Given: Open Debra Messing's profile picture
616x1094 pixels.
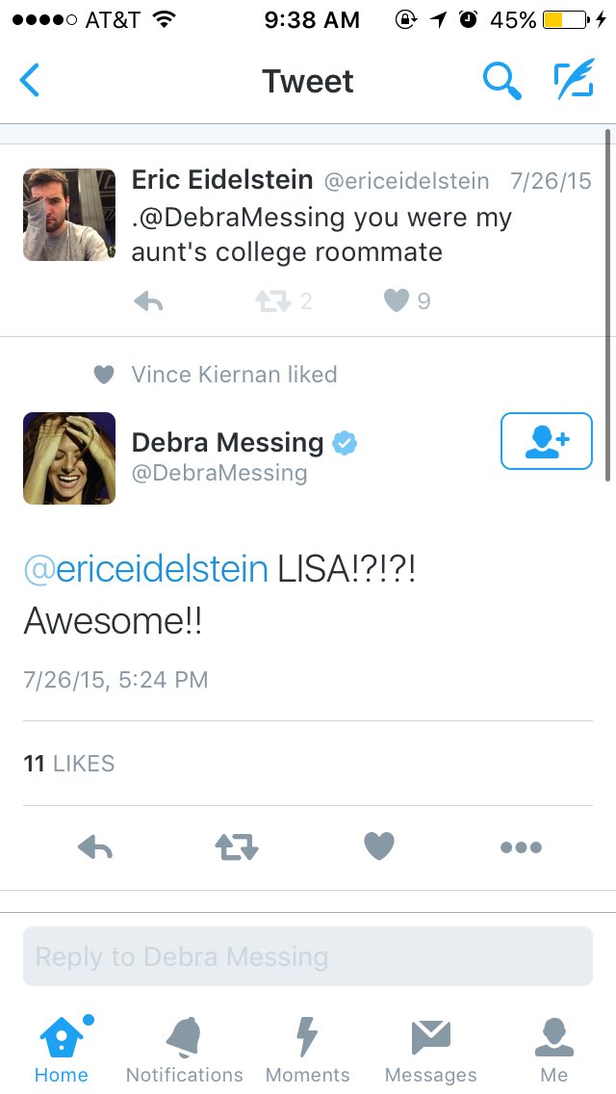Looking at the screenshot, I should tap(69, 458).
